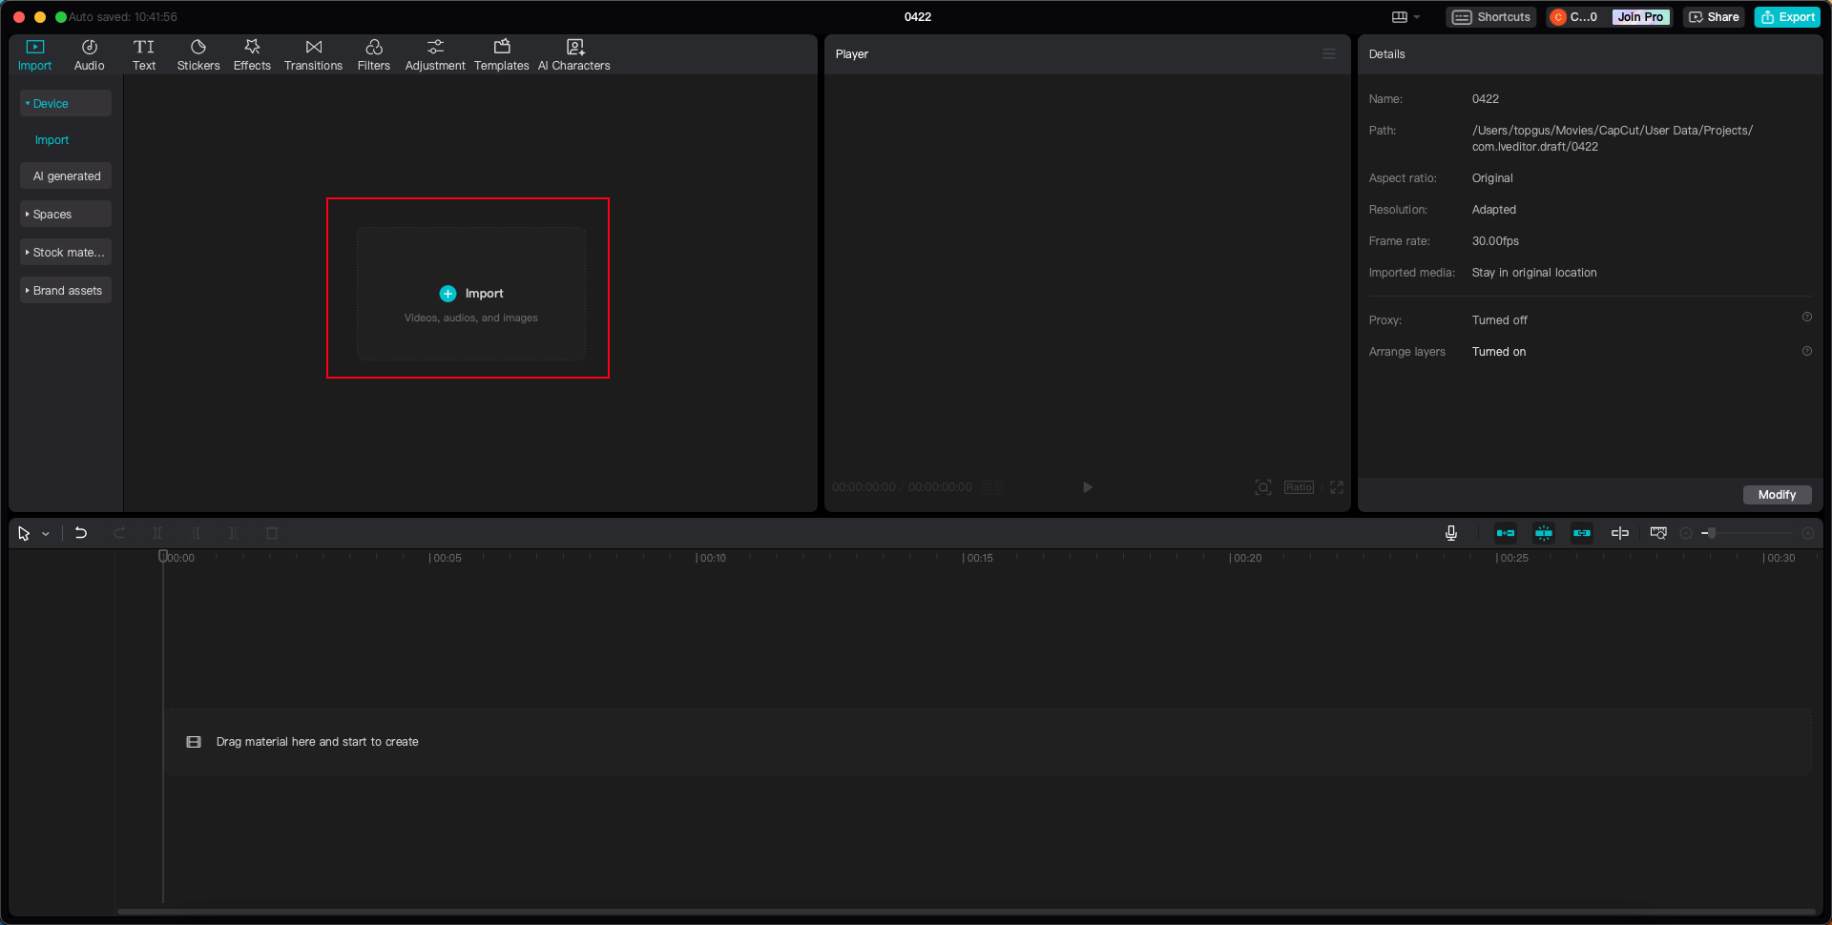Open the Text tab
1832x925 pixels.
tap(144, 54)
